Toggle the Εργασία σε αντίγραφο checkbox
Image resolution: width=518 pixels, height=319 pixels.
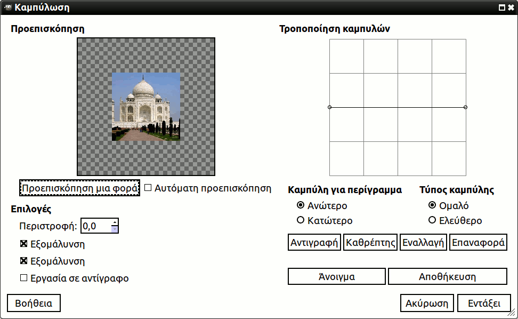coord(23,278)
